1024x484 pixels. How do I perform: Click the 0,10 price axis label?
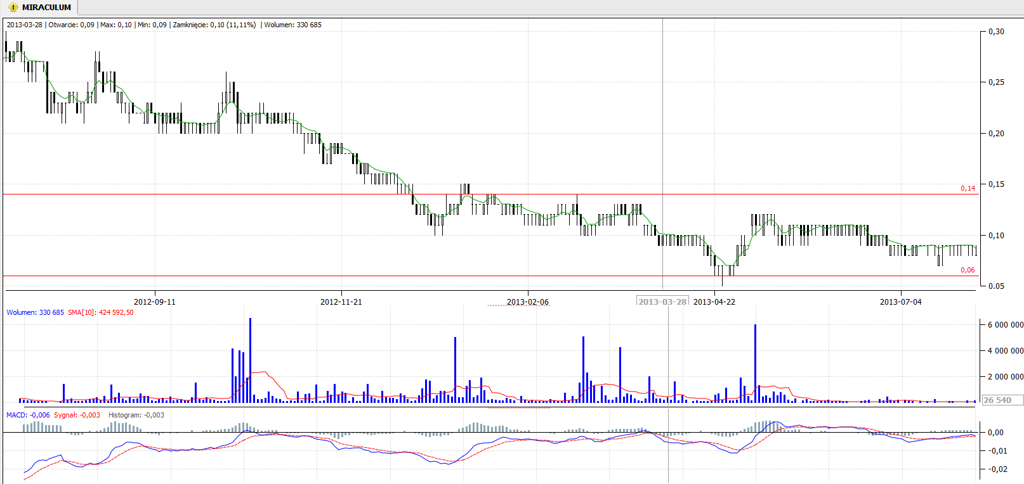click(997, 236)
